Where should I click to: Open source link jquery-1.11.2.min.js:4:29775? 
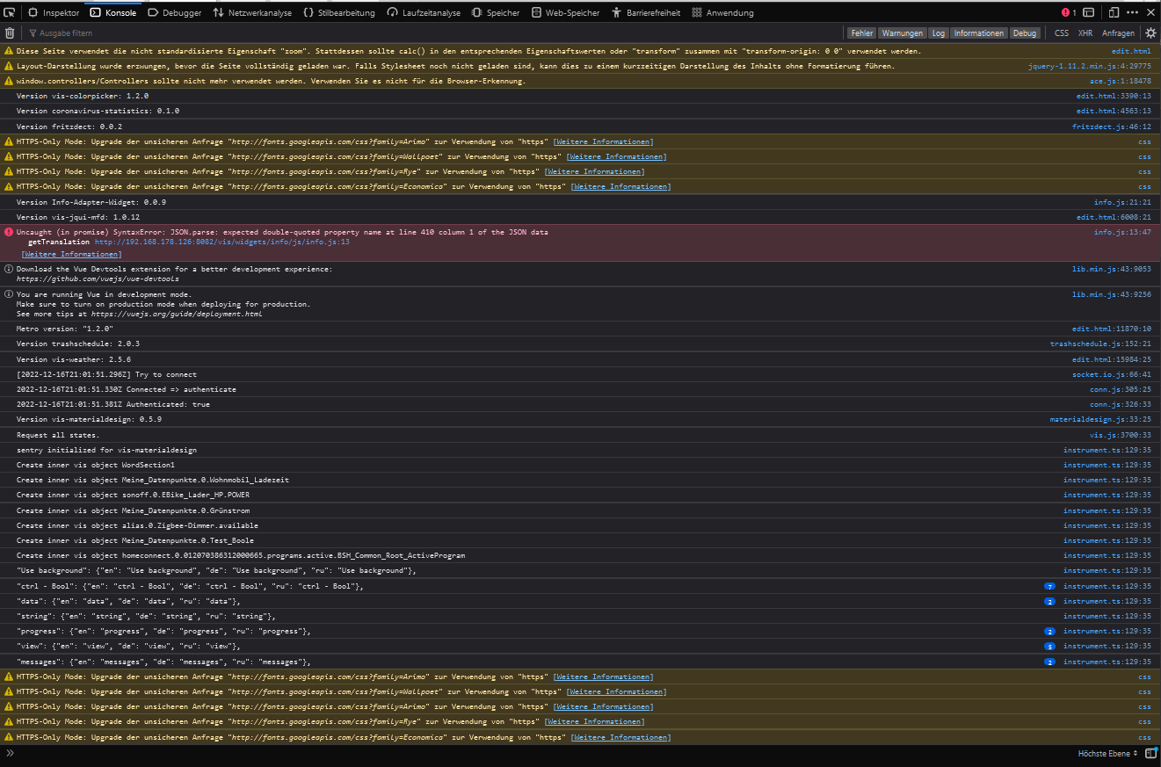(1089, 66)
